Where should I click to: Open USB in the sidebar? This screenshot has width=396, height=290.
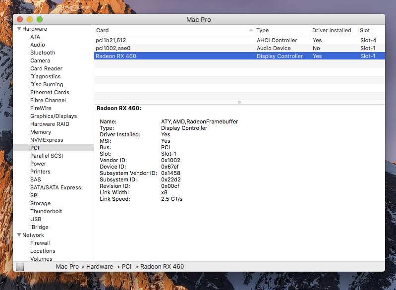[36, 219]
